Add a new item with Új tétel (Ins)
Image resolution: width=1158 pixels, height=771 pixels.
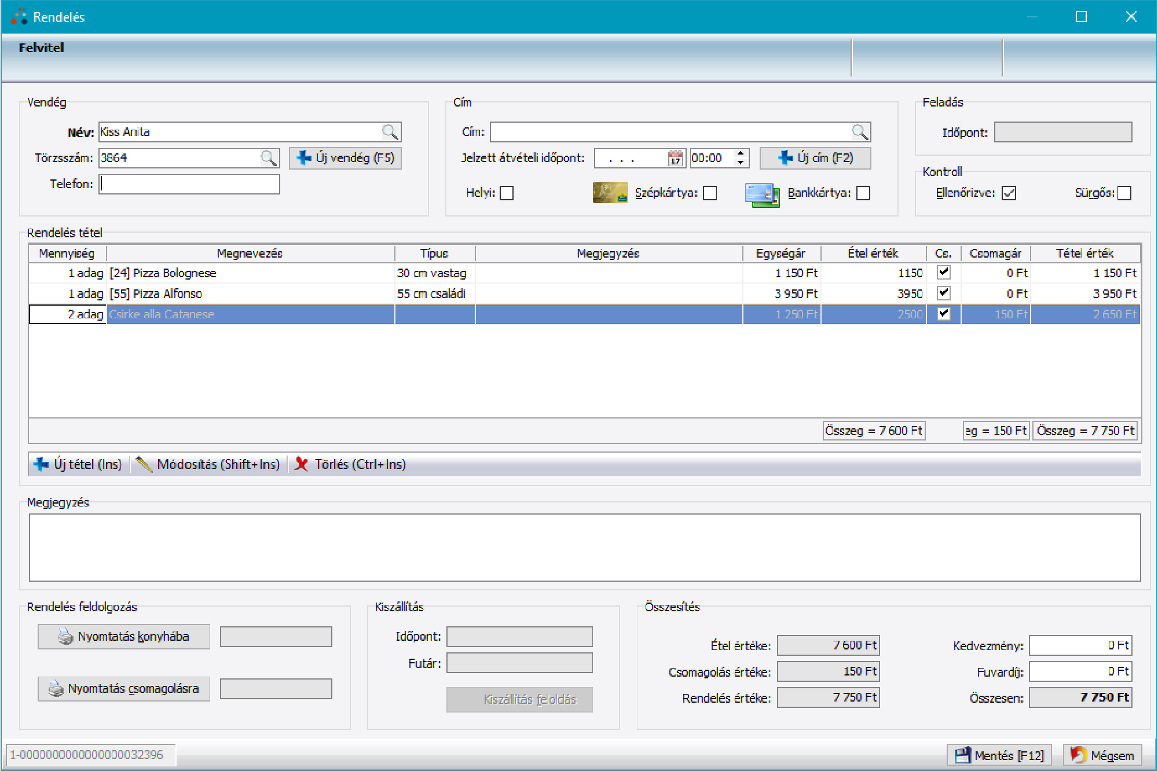[79, 464]
